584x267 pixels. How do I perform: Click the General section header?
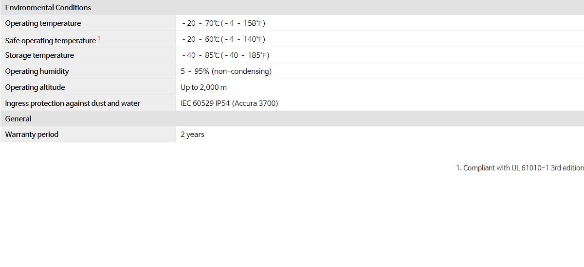(x=18, y=119)
